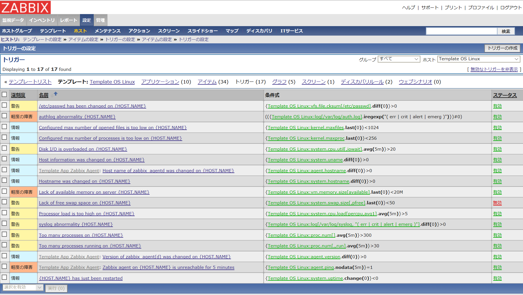Viewport: 523px width, 295px height.
Task: Open the グループ dropdown showing すべて
Action: pos(399,59)
